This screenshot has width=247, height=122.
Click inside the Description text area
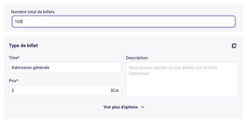(182, 80)
